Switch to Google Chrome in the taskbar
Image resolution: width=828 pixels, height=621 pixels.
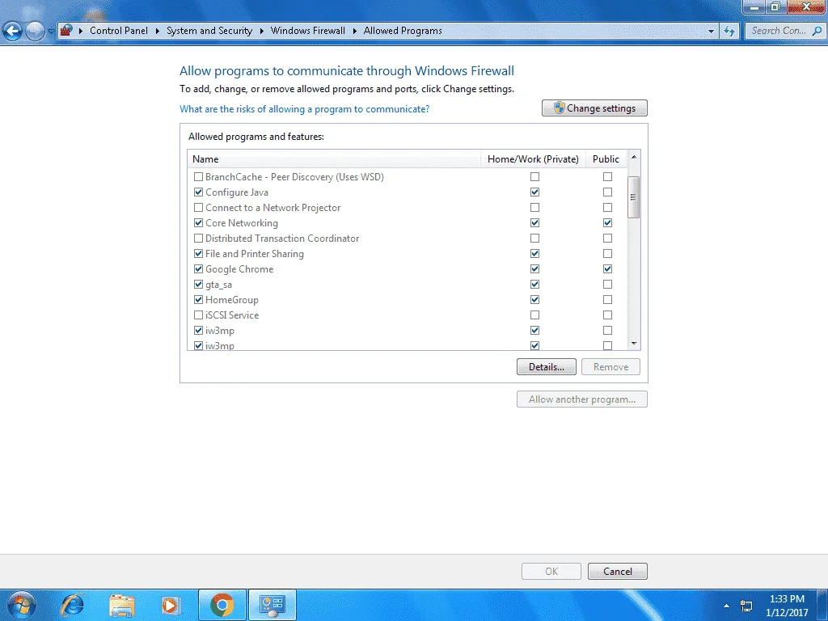[222, 605]
